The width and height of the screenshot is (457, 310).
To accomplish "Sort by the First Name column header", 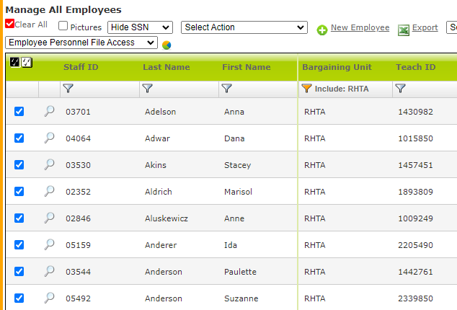I will tap(246, 67).
